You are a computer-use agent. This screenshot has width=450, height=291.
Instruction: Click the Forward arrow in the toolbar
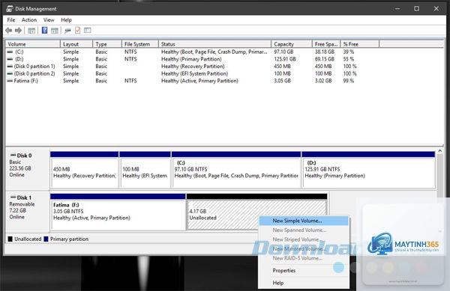18,31
